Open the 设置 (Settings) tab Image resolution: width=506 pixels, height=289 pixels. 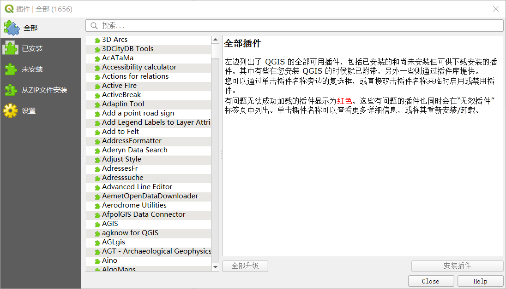(x=41, y=111)
